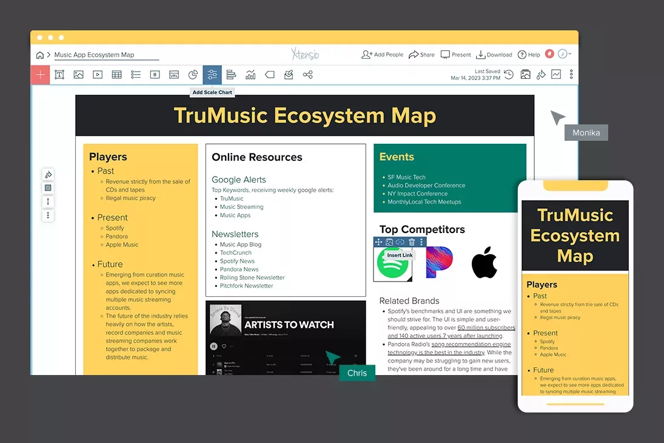The width and height of the screenshot is (664, 443).
Task: Open the Help menu
Action: pos(528,54)
